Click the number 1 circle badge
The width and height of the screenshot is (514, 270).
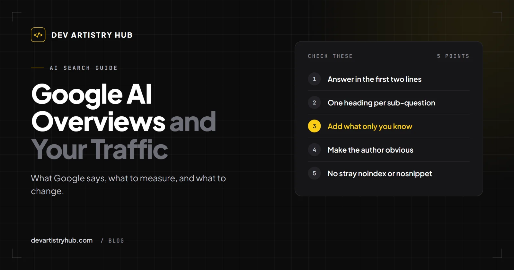coord(315,79)
